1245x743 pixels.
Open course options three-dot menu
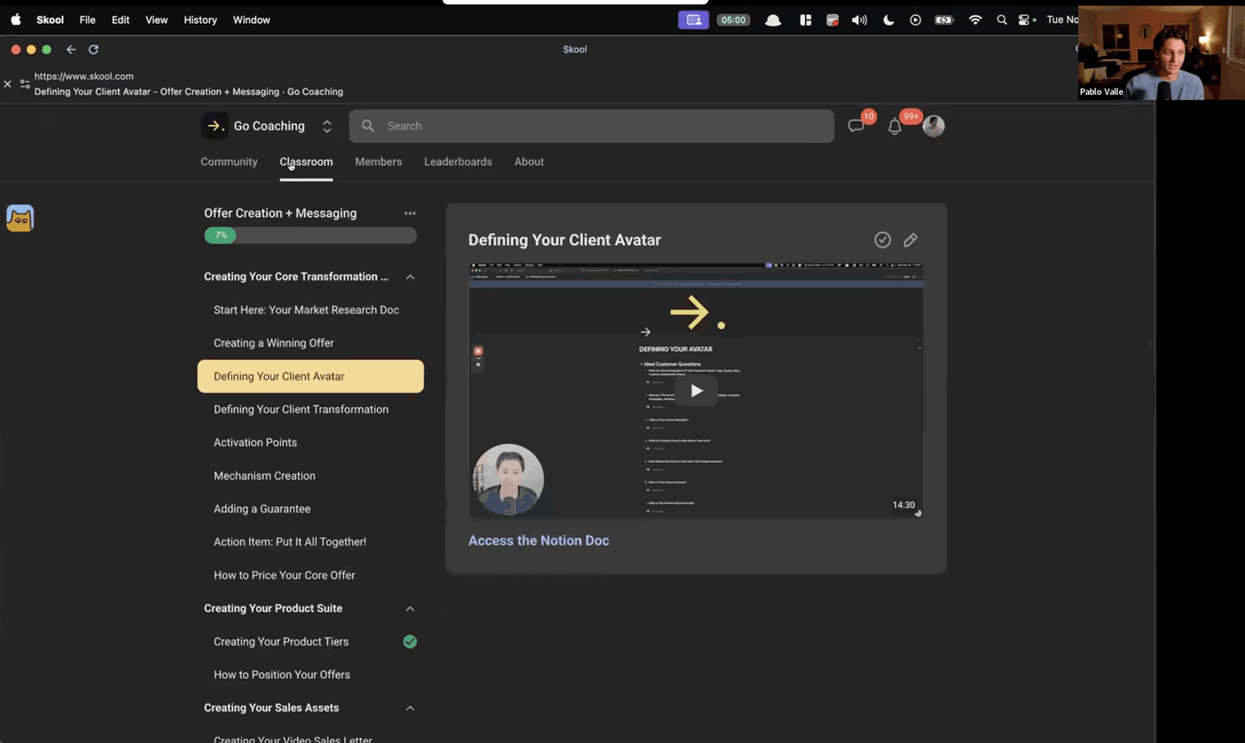410,213
